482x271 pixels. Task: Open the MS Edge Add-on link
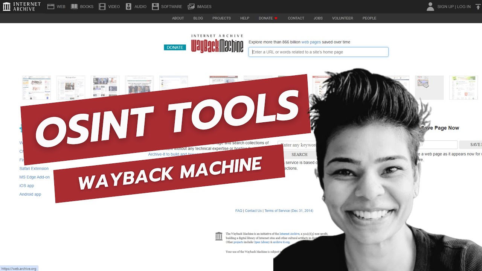coord(34,177)
